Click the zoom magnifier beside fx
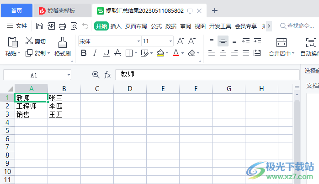 (x=96, y=75)
